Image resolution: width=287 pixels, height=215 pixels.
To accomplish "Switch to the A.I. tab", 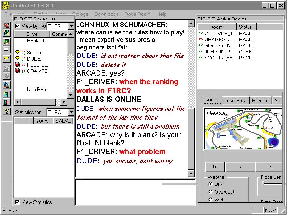I will 277,100.
